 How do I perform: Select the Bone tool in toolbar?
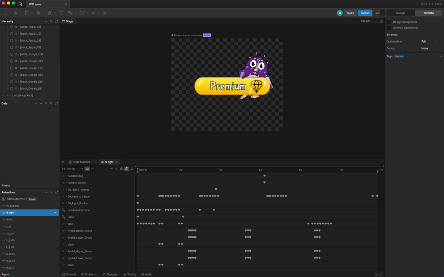click(70, 13)
